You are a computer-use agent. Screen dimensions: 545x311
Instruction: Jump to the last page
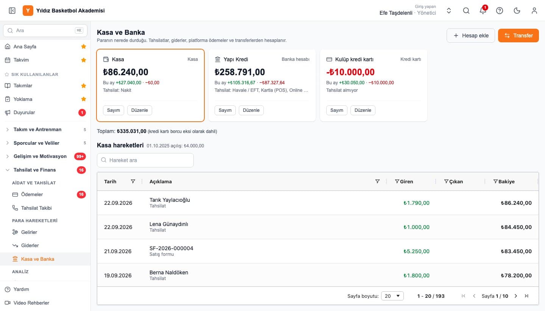pyautogui.click(x=526, y=296)
